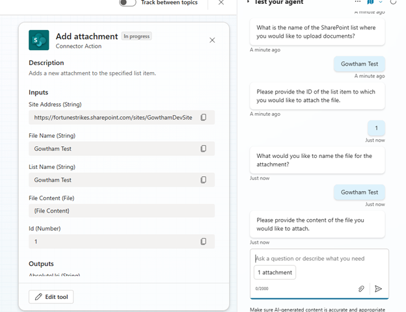Expand the activity map dropdown arrow

pyautogui.click(x=381, y=3)
